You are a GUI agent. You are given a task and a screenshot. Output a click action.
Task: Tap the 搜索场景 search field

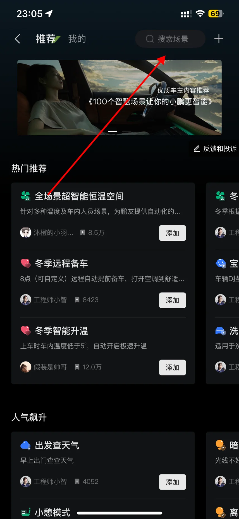tap(170, 39)
